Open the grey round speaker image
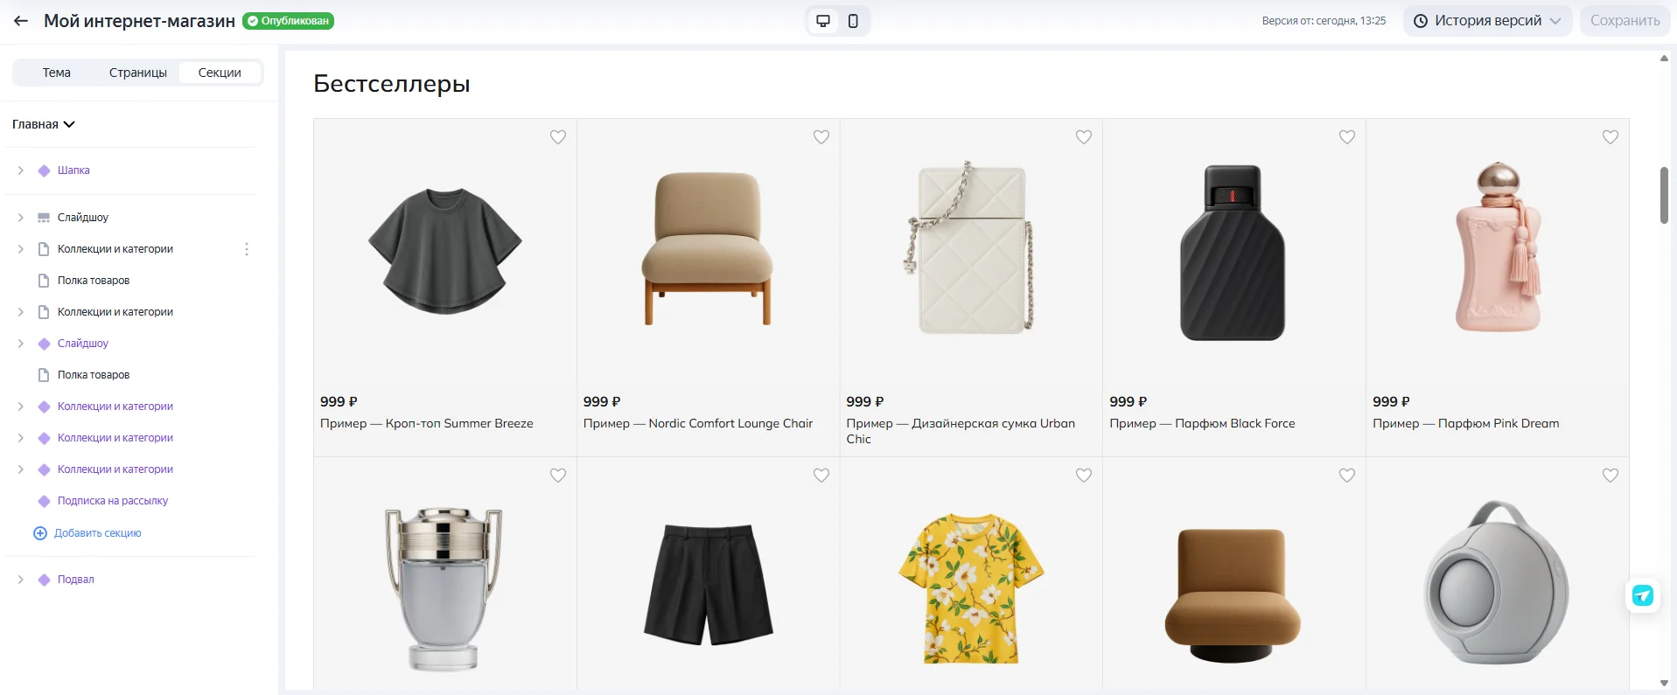The image size is (1677, 695). click(x=1498, y=583)
